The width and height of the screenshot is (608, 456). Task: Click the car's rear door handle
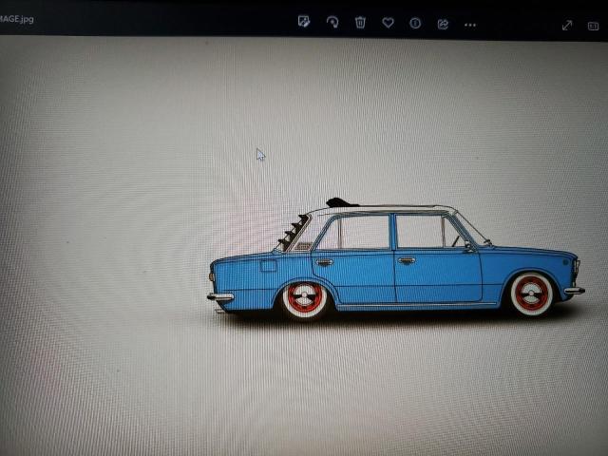pyautogui.click(x=325, y=261)
